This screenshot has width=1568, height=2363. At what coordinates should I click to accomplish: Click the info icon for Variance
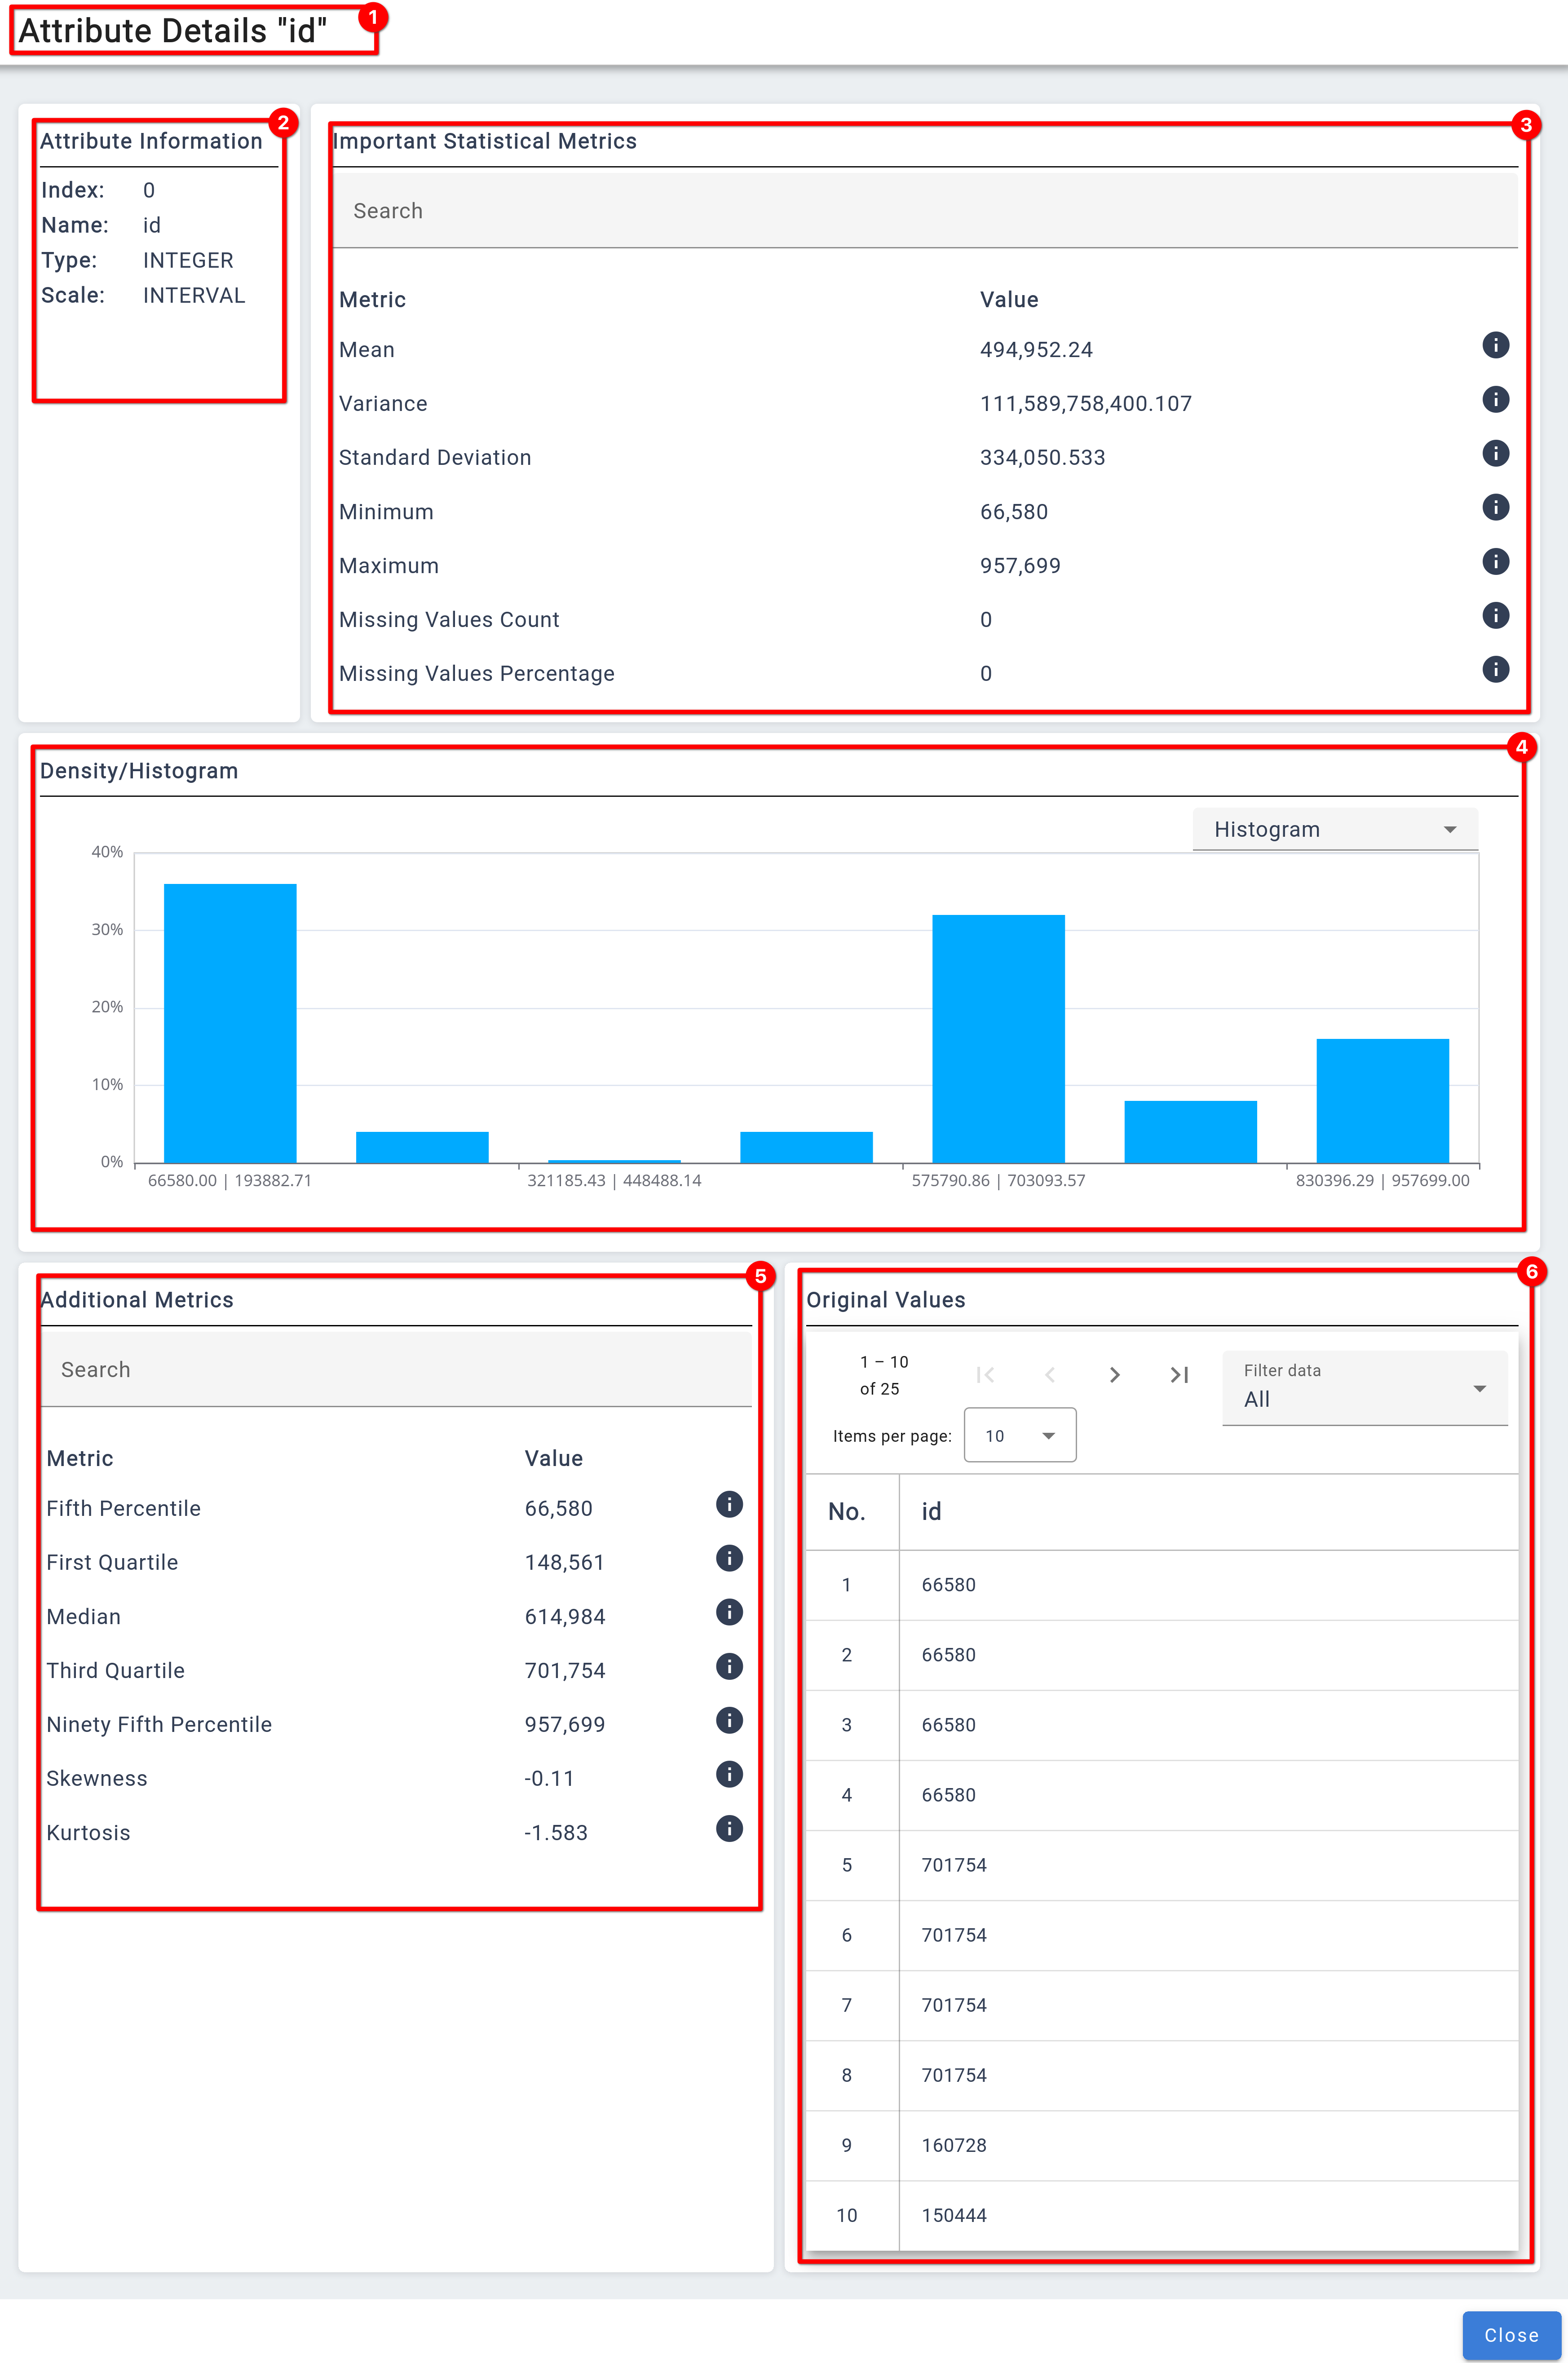(x=1494, y=399)
